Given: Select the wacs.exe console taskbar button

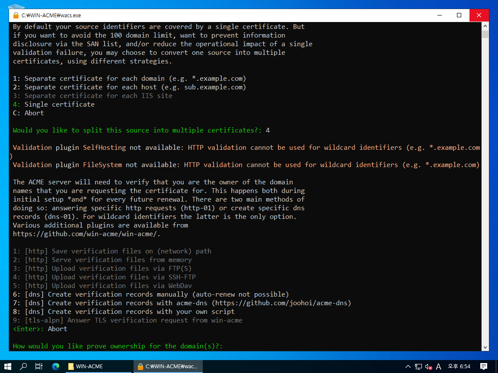Looking at the screenshot, I should tap(168, 367).
